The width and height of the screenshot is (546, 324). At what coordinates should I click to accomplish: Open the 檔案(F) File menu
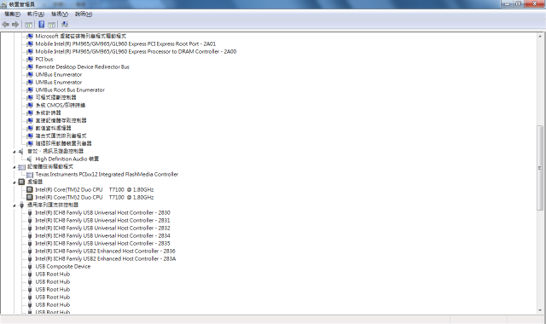[x=12, y=14]
